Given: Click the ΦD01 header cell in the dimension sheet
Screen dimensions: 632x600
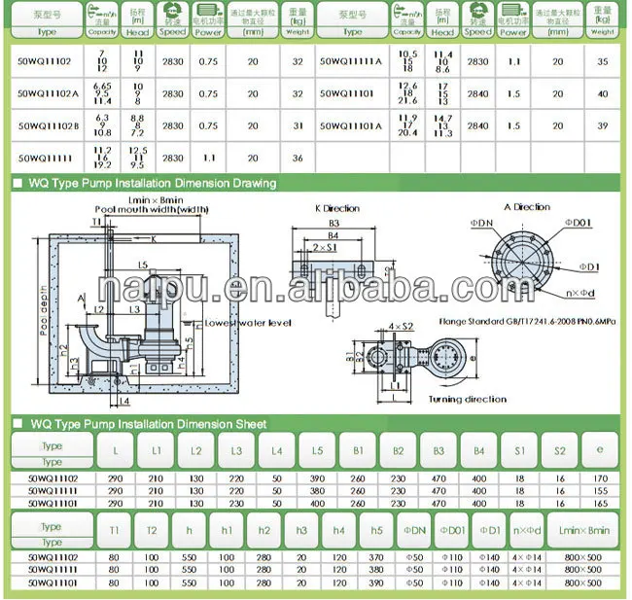Looking at the screenshot, I should pyautogui.click(x=452, y=530).
